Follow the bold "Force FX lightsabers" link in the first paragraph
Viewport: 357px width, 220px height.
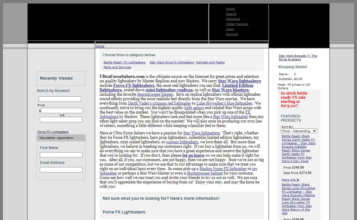point(134,85)
